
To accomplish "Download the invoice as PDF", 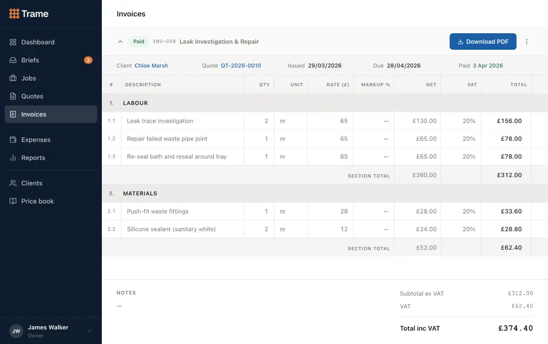I will pyautogui.click(x=483, y=42).
